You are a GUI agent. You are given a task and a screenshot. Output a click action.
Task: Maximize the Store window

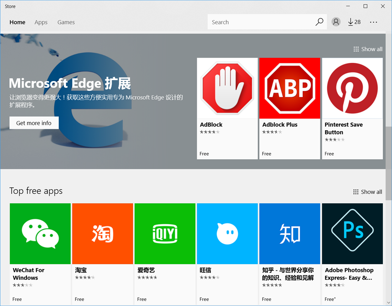(x=366, y=6)
